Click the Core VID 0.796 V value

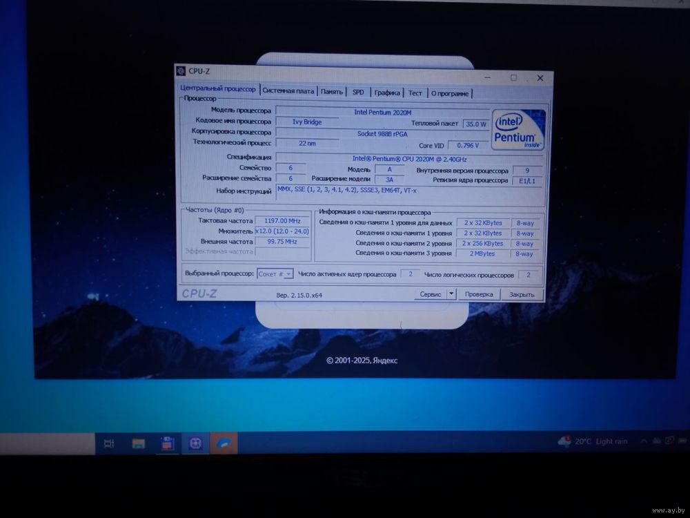tap(467, 145)
